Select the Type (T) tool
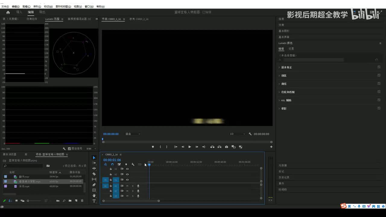386x217 pixels. [x=94, y=201]
